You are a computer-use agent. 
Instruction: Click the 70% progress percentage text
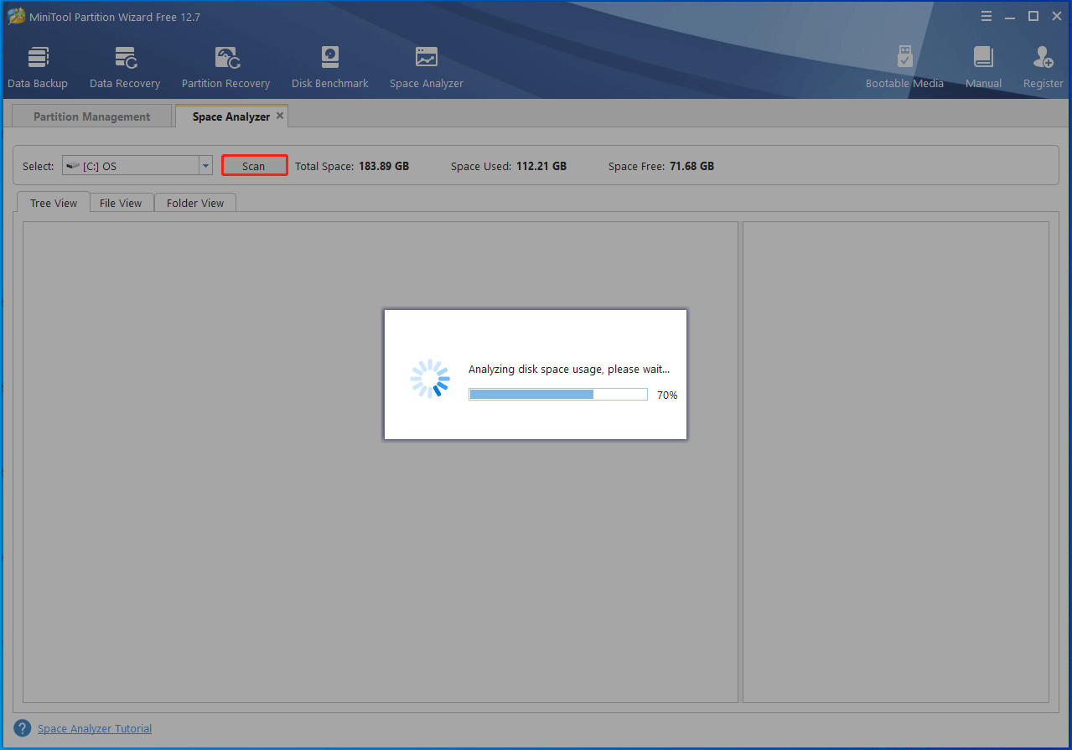pyautogui.click(x=667, y=395)
